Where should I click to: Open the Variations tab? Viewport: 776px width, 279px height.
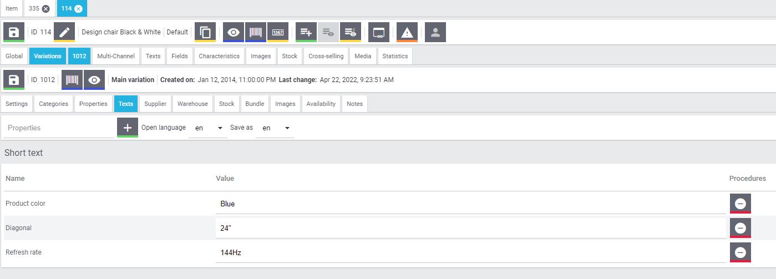[48, 56]
